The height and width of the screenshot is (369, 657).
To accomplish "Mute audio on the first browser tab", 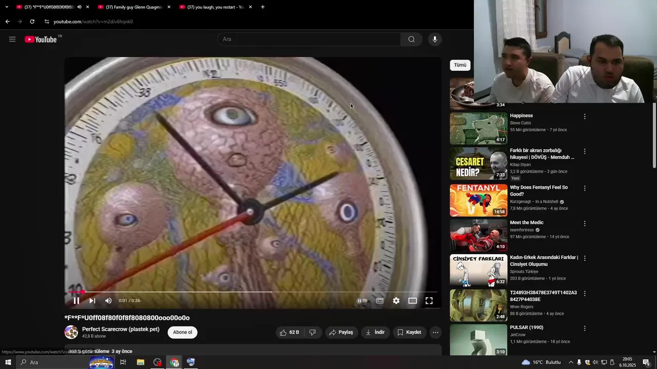I will 79,7.
